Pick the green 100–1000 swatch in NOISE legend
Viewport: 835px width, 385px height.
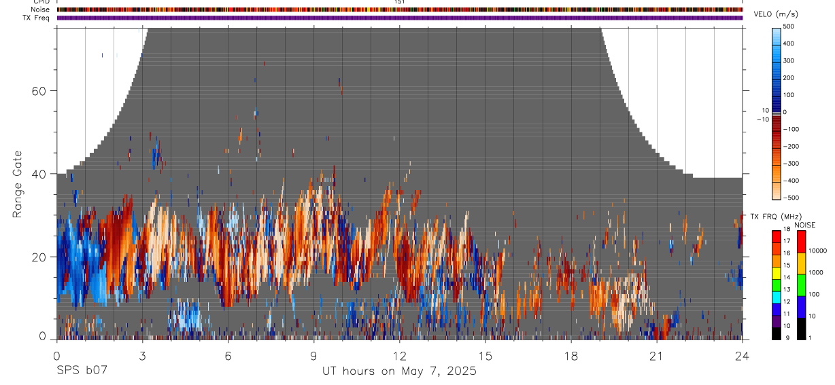click(800, 285)
